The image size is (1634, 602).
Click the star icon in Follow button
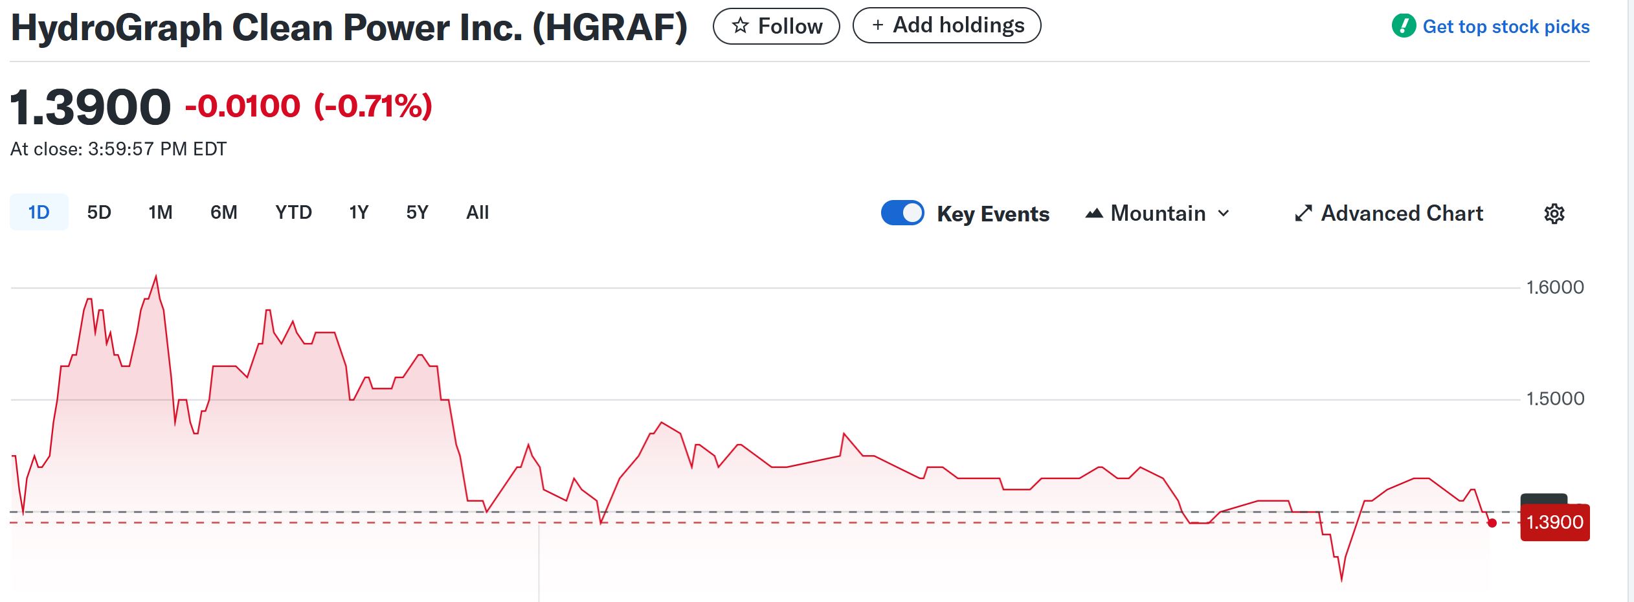pyautogui.click(x=741, y=26)
